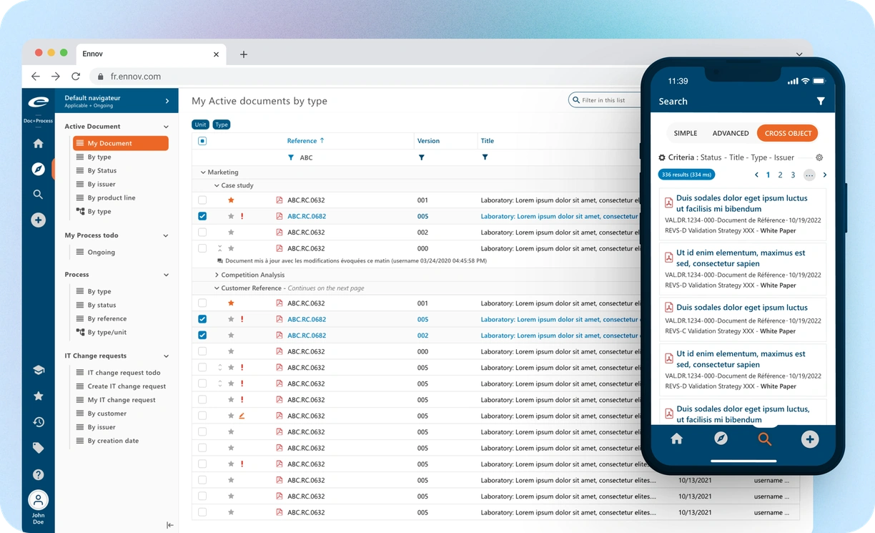Collapse the Active Document section
Screen dimensions: 875x533
coord(166,127)
